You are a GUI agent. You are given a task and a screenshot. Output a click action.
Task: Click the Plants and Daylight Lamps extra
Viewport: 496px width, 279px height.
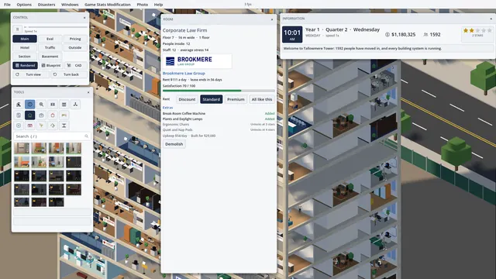pyautogui.click(x=219, y=119)
